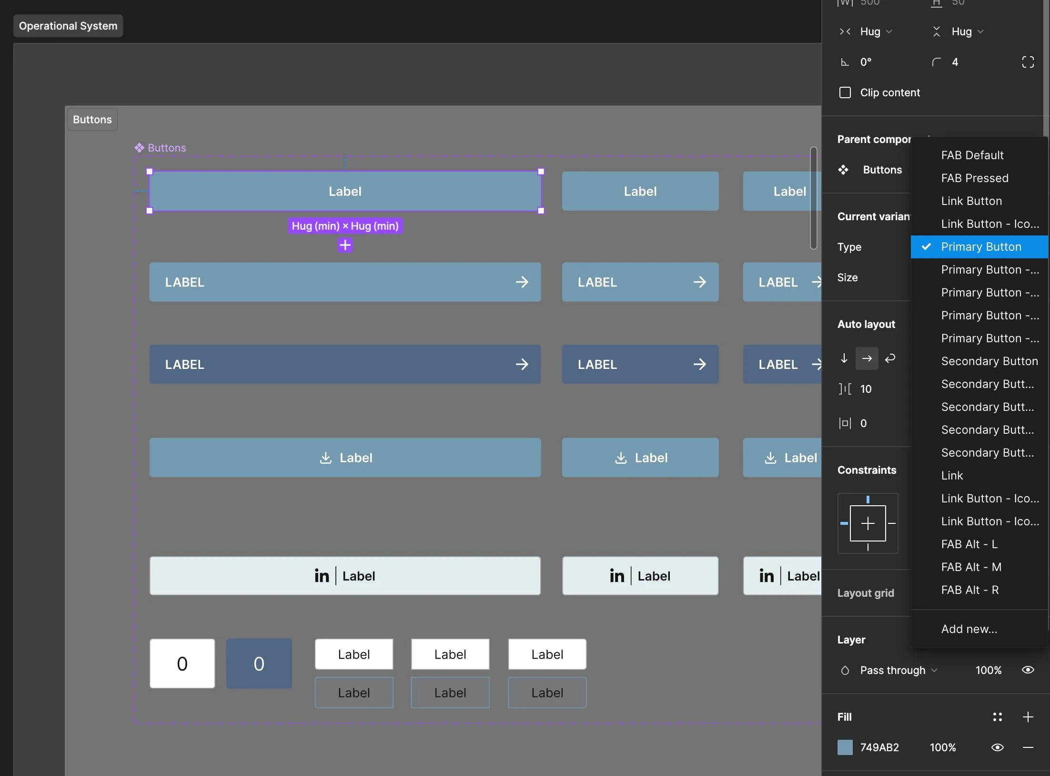The width and height of the screenshot is (1050, 776).
Task: Click the corner radius field showing 4
Action: 955,62
